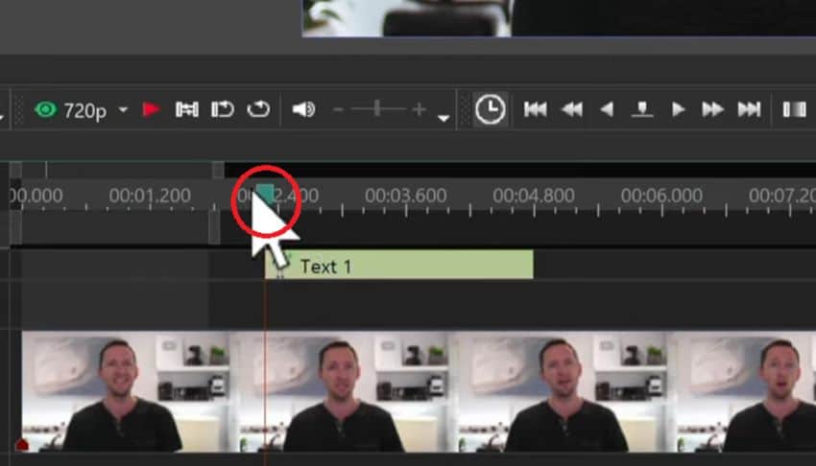Increase volume with the plus sign
Viewport: 816px width, 466px height.
(x=419, y=109)
